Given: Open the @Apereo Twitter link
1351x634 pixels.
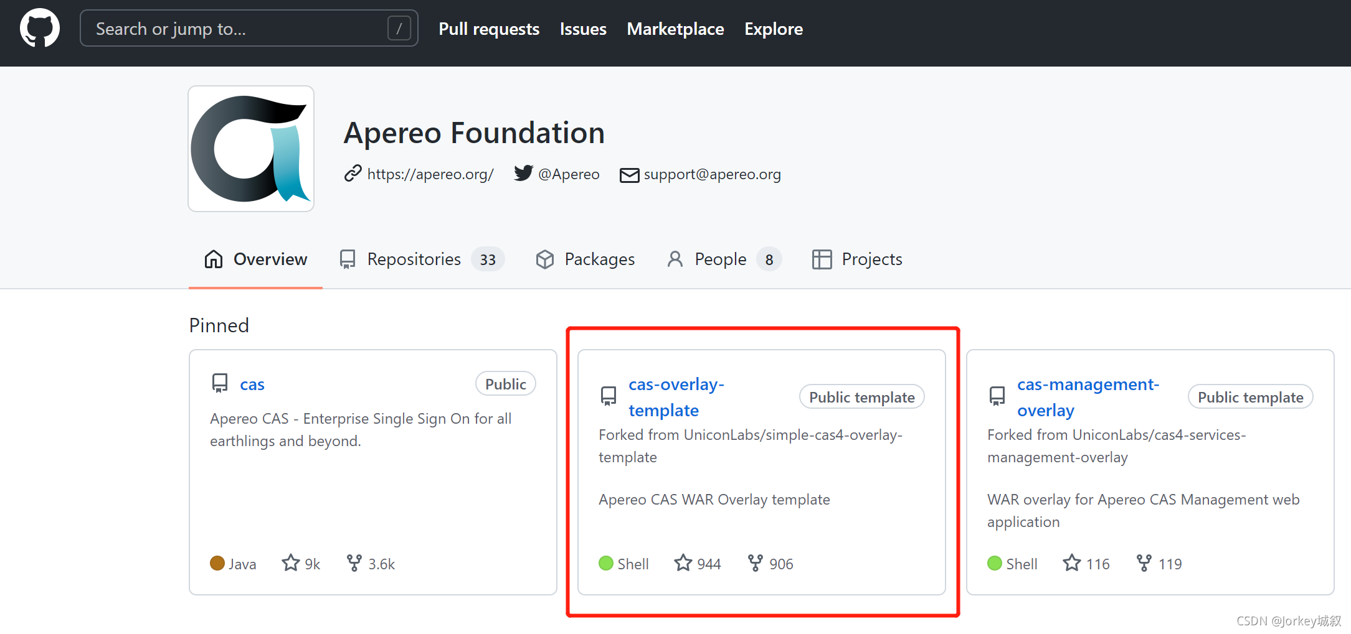Looking at the screenshot, I should click(x=569, y=174).
